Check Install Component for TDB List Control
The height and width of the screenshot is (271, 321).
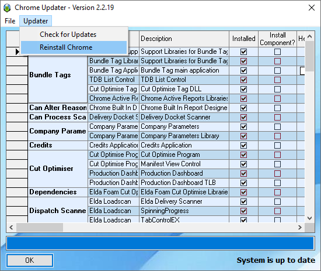tap(277, 80)
